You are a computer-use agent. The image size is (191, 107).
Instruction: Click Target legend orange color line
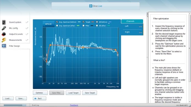tap(93, 22)
